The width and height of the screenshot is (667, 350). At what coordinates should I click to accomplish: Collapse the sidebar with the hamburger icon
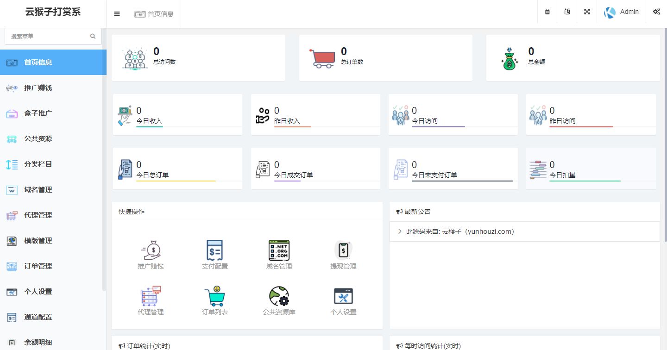pos(117,14)
